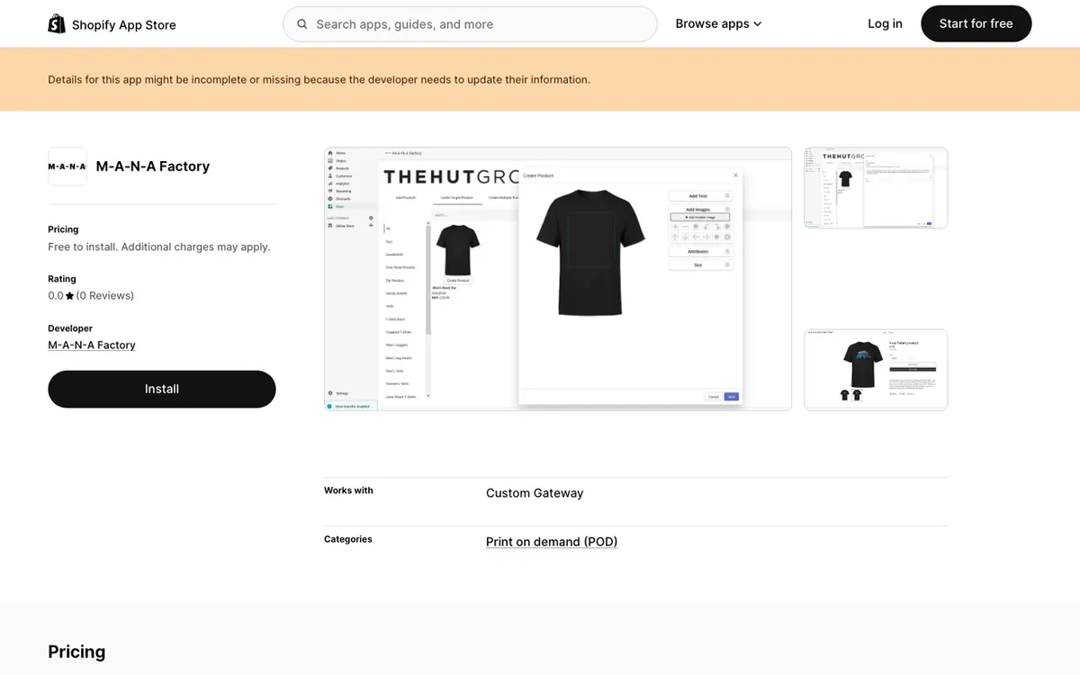Expand the Browse apps dropdown
Screen dimensions: 1080x675
click(x=719, y=24)
